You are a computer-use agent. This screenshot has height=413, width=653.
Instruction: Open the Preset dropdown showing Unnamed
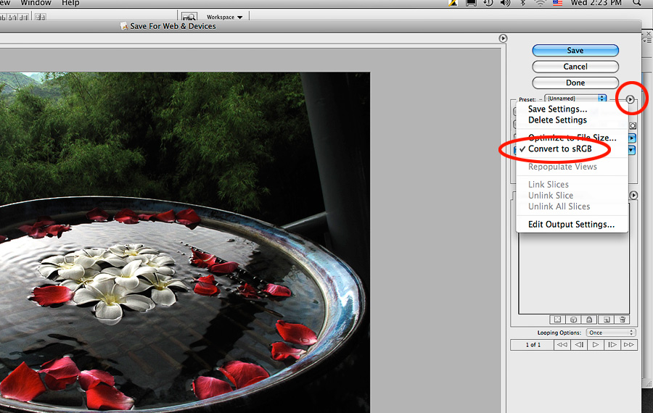coord(575,99)
